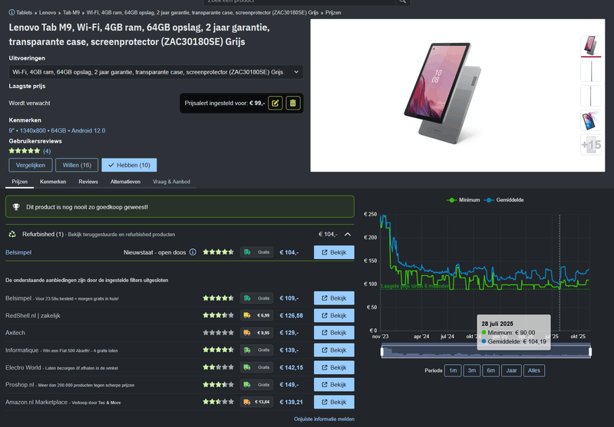
Task: Click the Gratis shipping badge in Informatique row
Action: pos(256,350)
